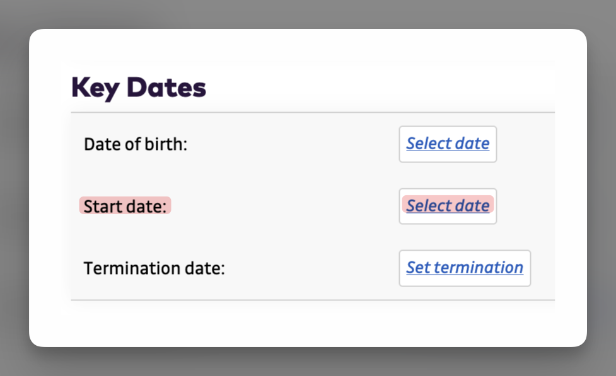Click the Key Dates heading
The width and height of the screenshot is (616, 376).
click(x=138, y=87)
